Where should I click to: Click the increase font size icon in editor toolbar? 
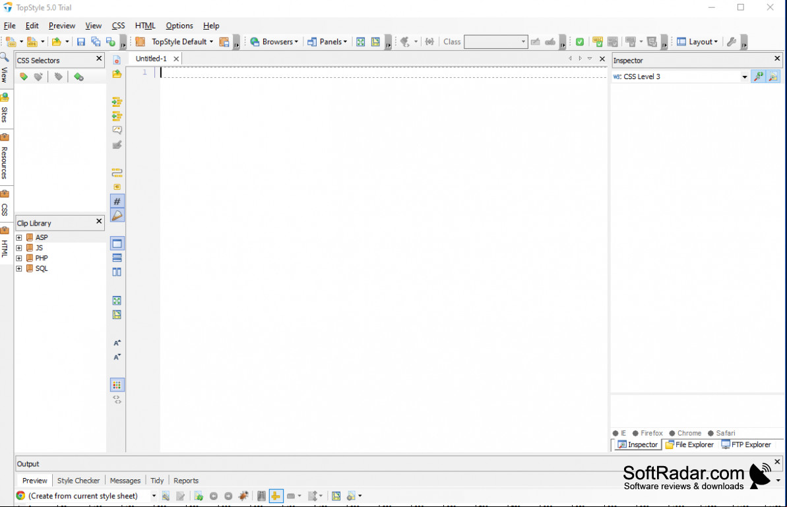point(117,343)
